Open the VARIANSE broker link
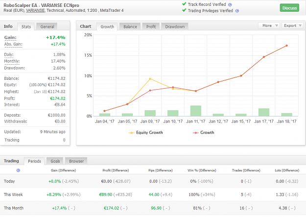Viewport: 306px width, 217px height. [35, 11]
